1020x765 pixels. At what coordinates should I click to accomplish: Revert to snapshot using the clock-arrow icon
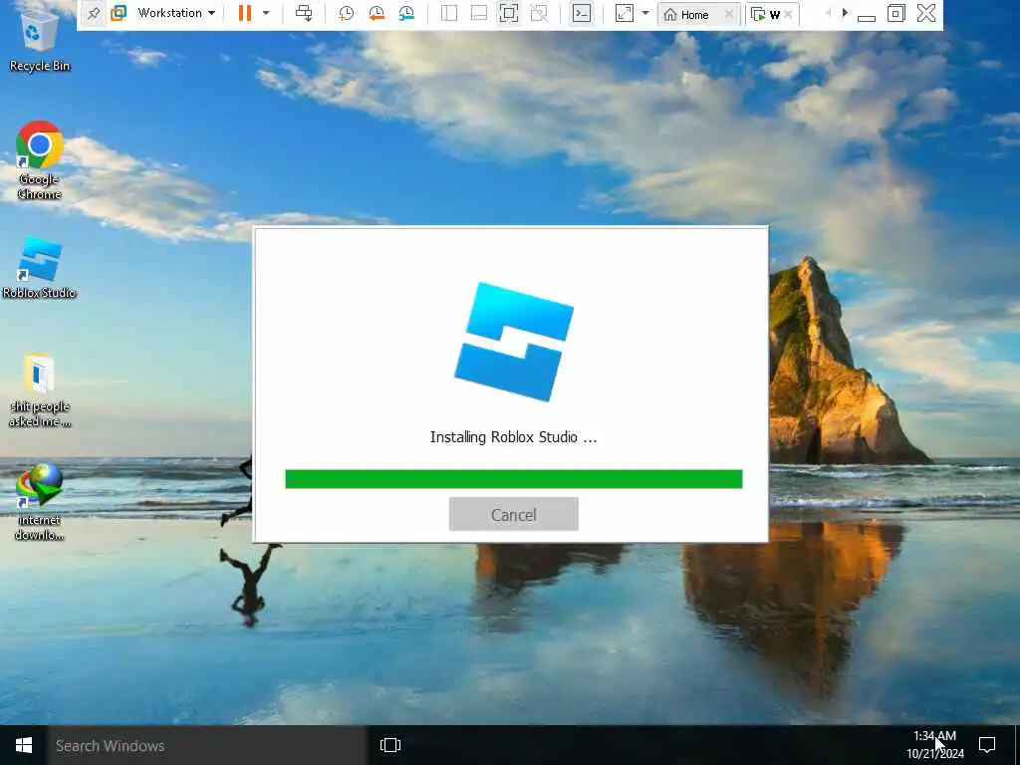tap(376, 13)
